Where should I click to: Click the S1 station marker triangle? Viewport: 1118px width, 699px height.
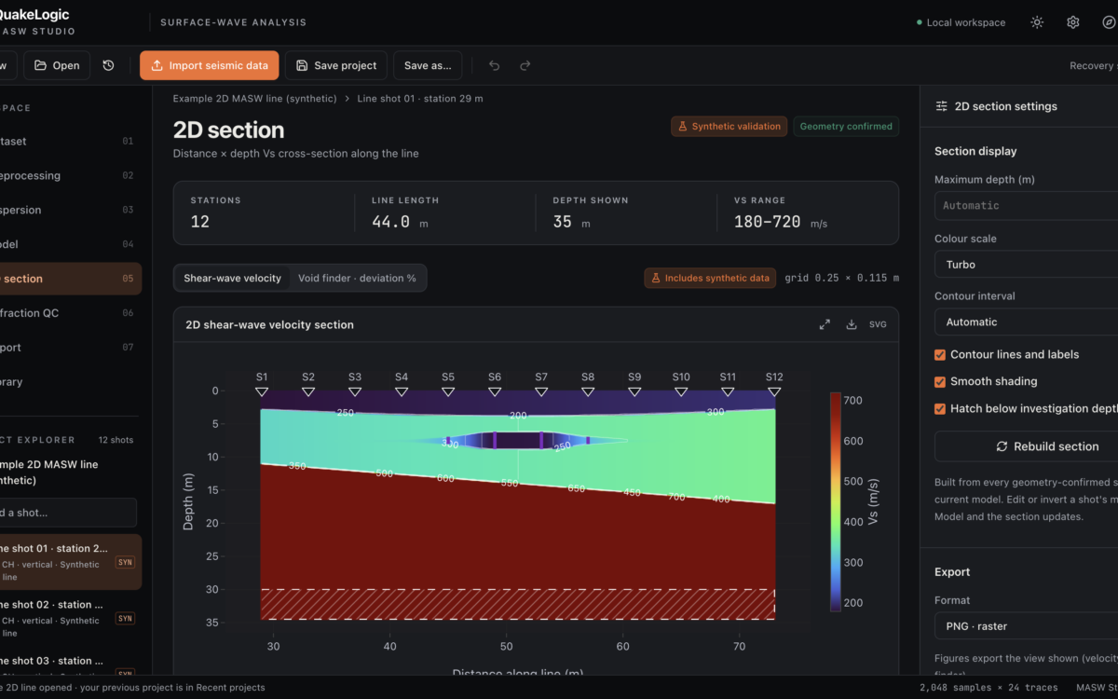(x=262, y=391)
